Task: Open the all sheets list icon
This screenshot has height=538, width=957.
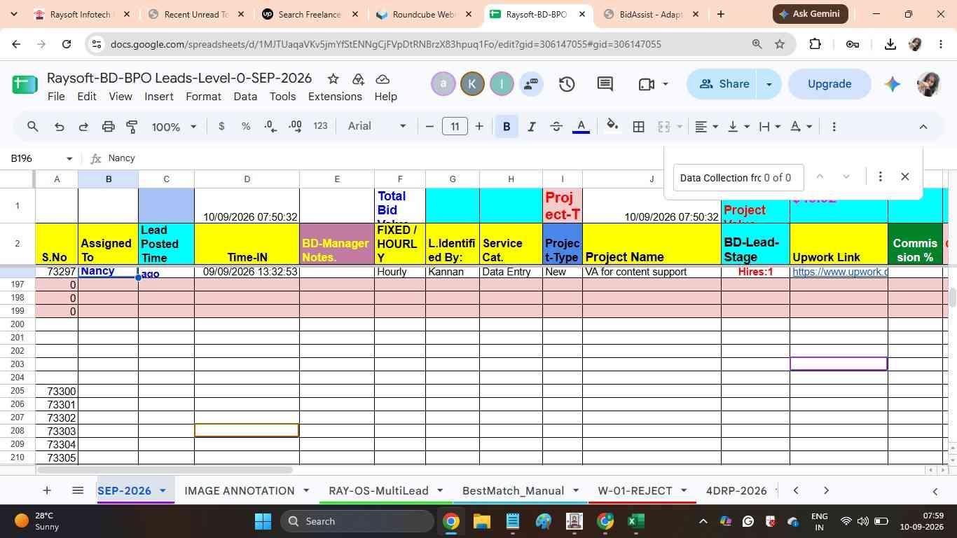Action: 78,490
